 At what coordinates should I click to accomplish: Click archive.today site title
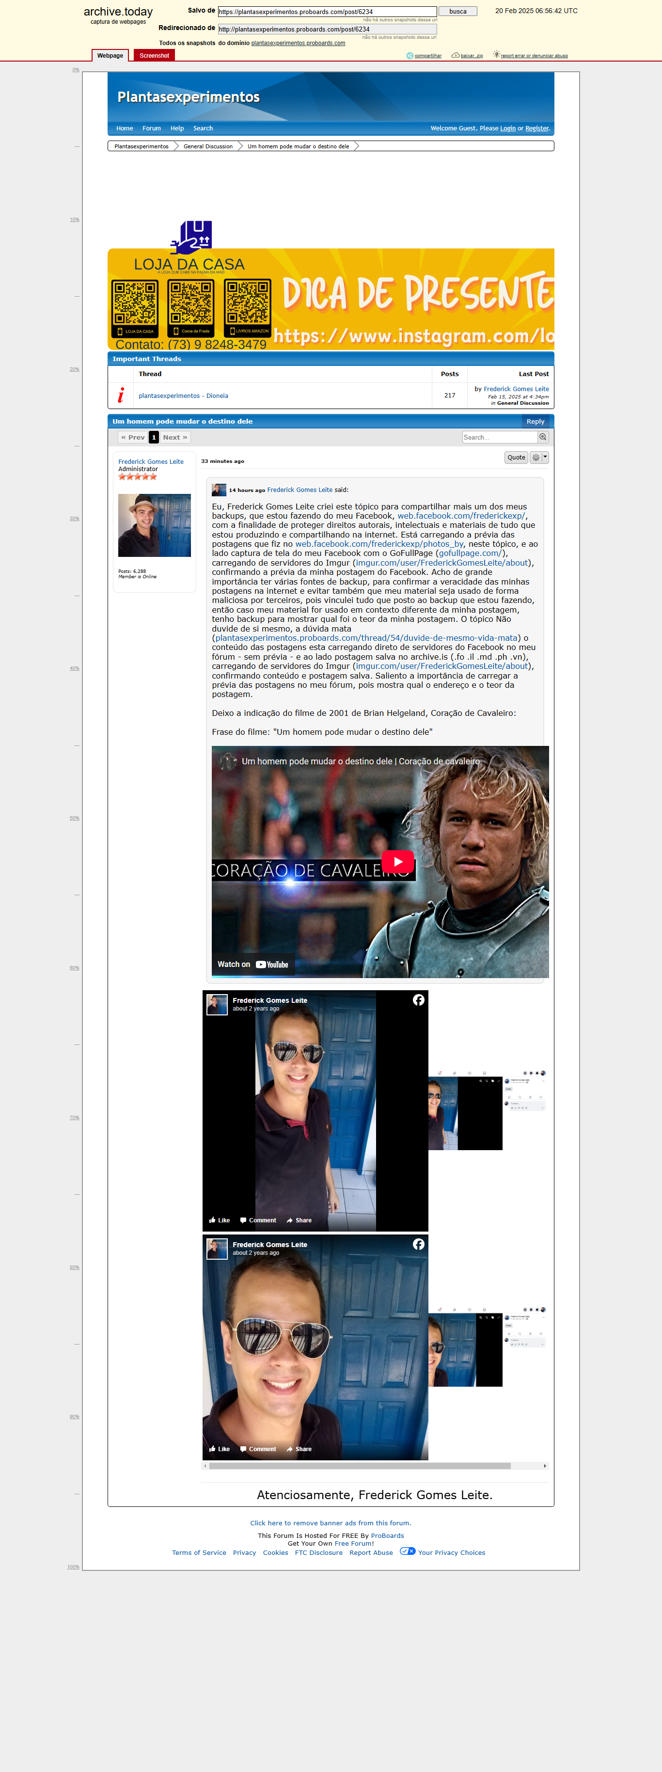(118, 12)
